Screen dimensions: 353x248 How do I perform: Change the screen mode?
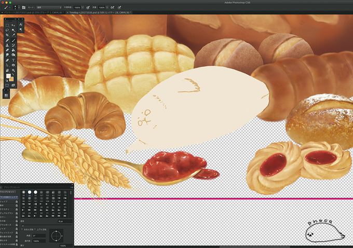(x=13, y=85)
